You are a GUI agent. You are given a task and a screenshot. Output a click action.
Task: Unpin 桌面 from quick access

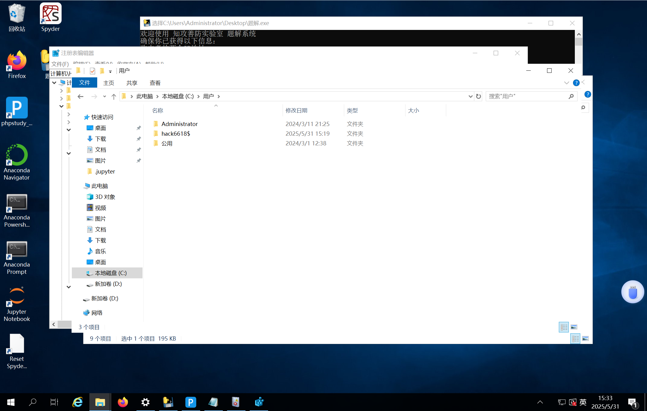pyautogui.click(x=139, y=128)
